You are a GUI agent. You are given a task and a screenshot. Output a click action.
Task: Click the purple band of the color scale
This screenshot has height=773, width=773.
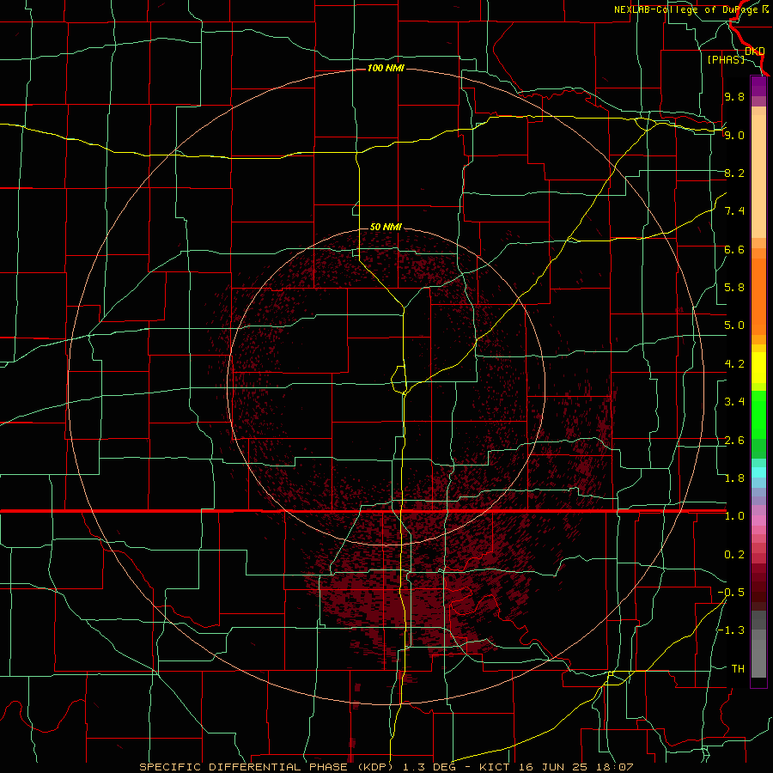click(758, 87)
